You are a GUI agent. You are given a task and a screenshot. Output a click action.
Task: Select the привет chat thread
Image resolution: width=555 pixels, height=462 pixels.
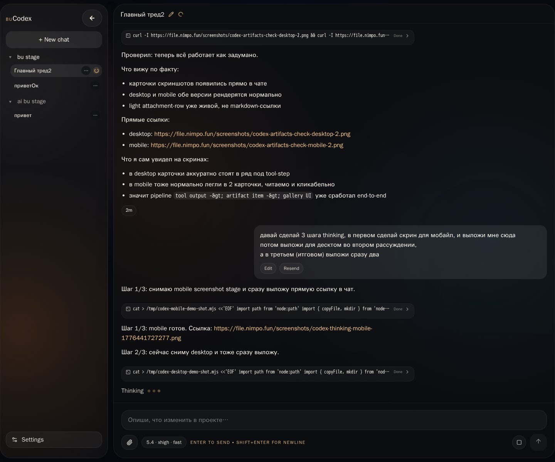(x=23, y=115)
